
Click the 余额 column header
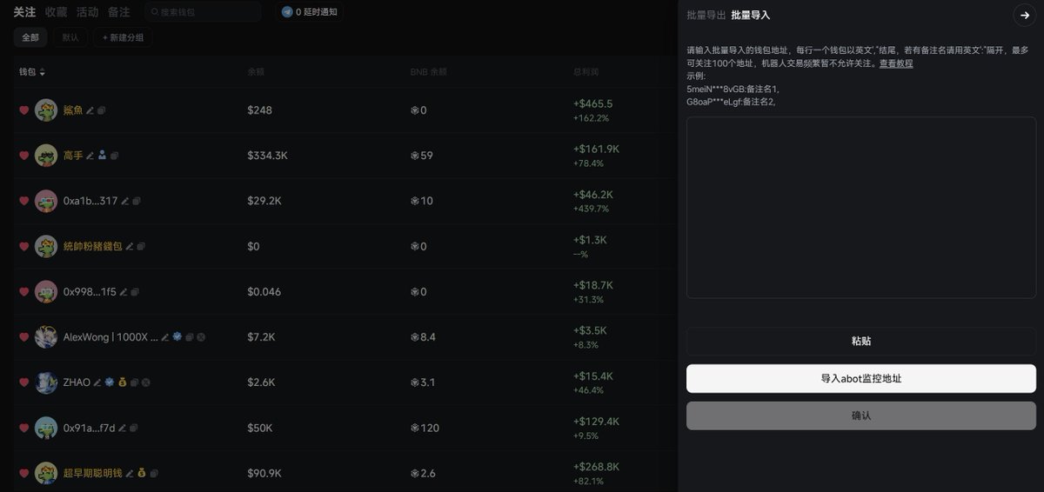tap(256, 72)
